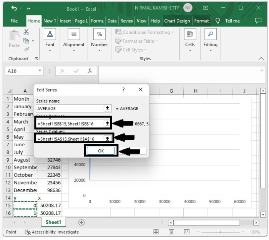Expand the Cells group

tap(190, 40)
